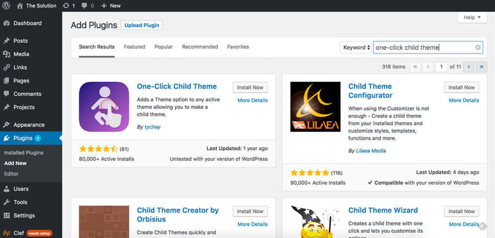
Task: Open Child Theme Creator by Orbisius title
Action: tap(178, 215)
